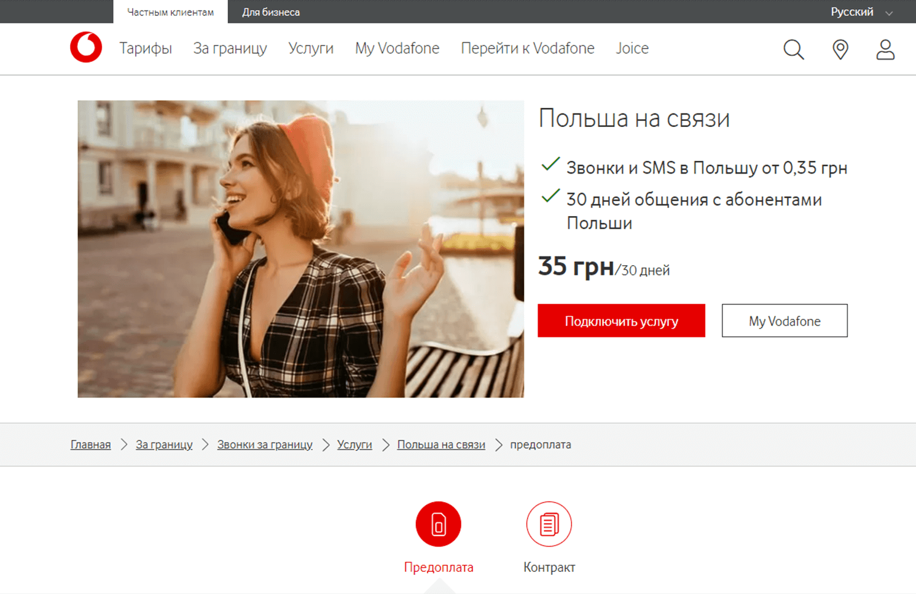
Task: Open Перейти к Vodafone menu
Action: click(528, 48)
